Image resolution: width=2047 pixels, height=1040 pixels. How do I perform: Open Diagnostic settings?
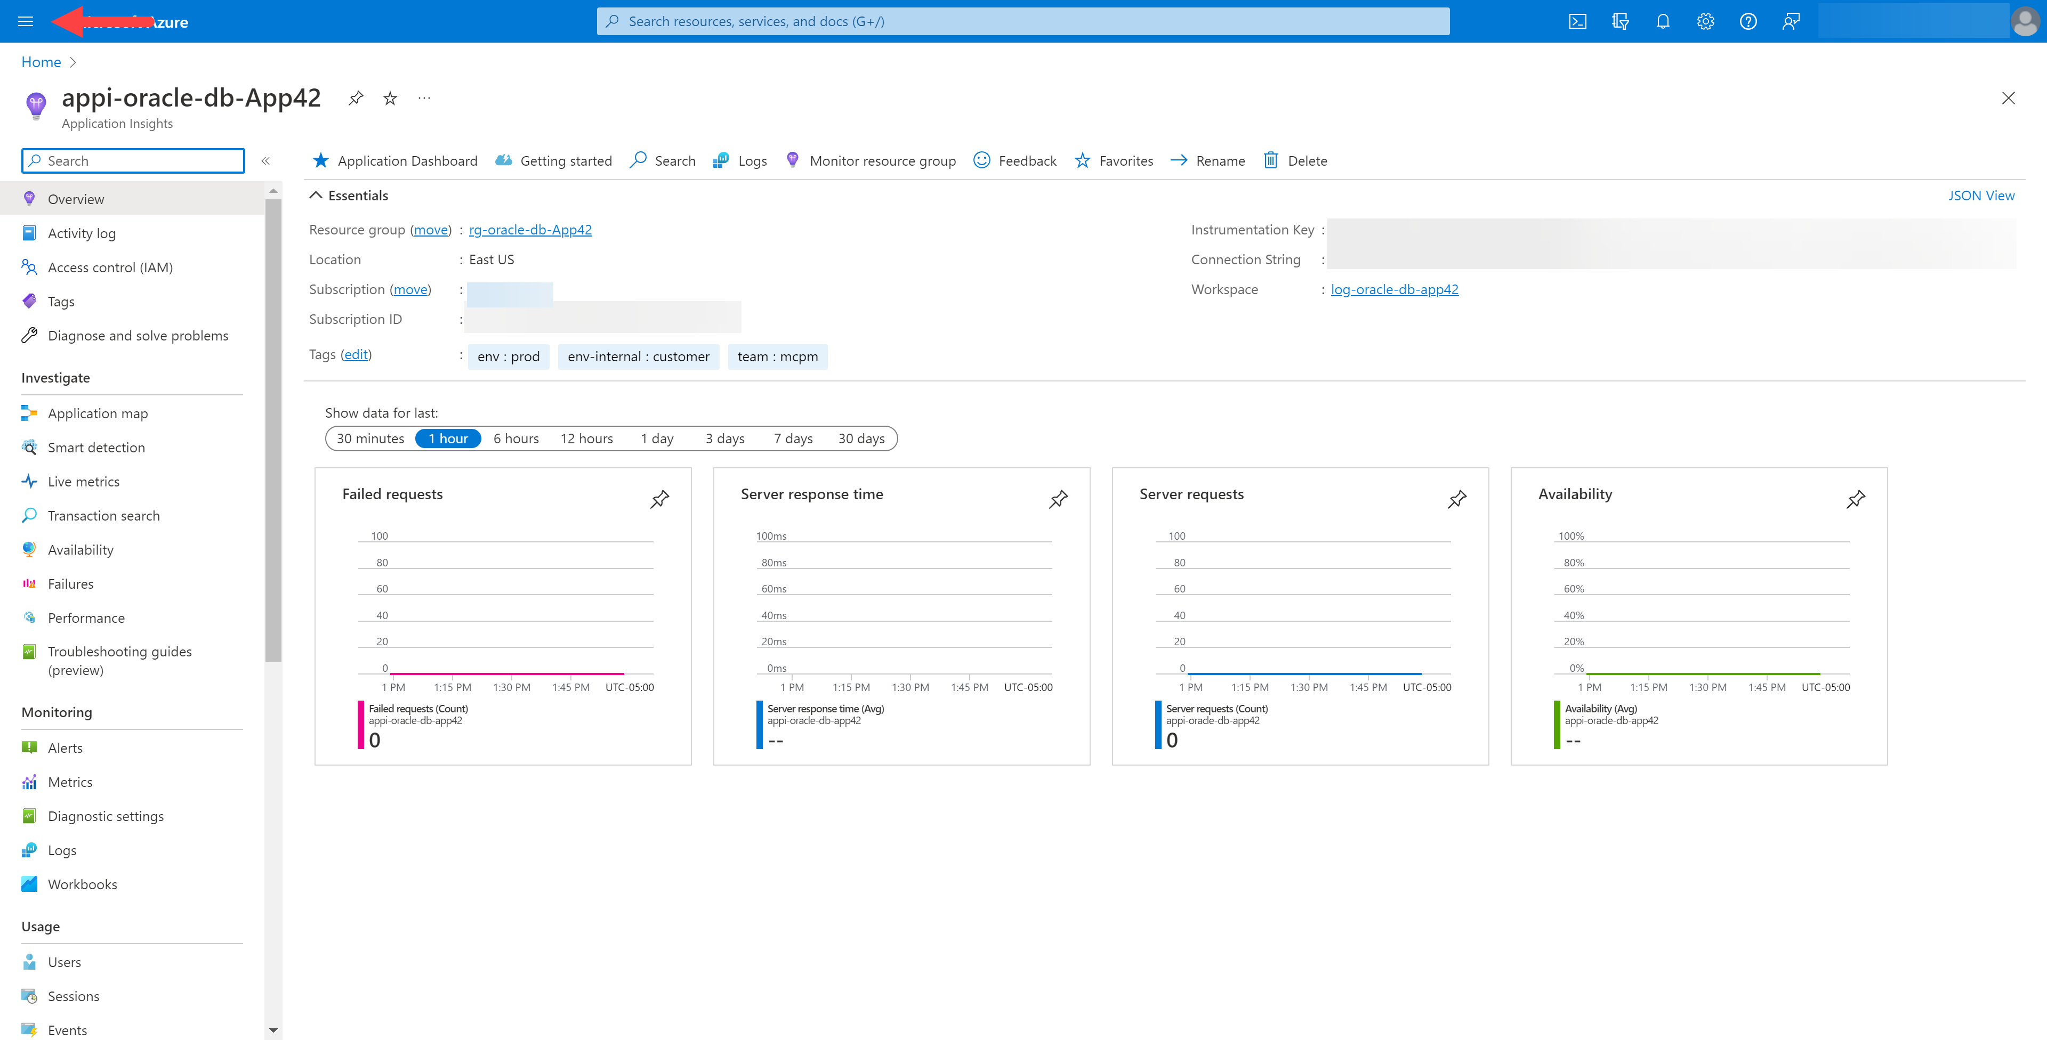pos(132,816)
